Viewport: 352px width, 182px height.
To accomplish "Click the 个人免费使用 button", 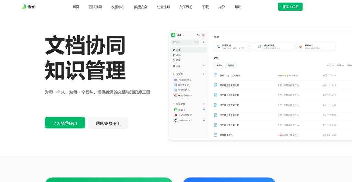I will 65,123.
